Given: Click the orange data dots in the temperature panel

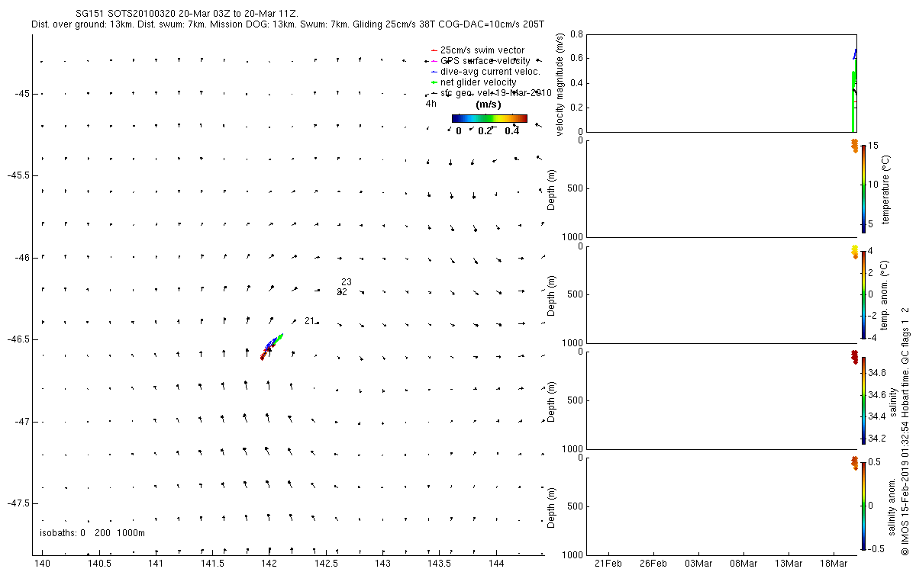Looking at the screenshot, I should click(854, 146).
